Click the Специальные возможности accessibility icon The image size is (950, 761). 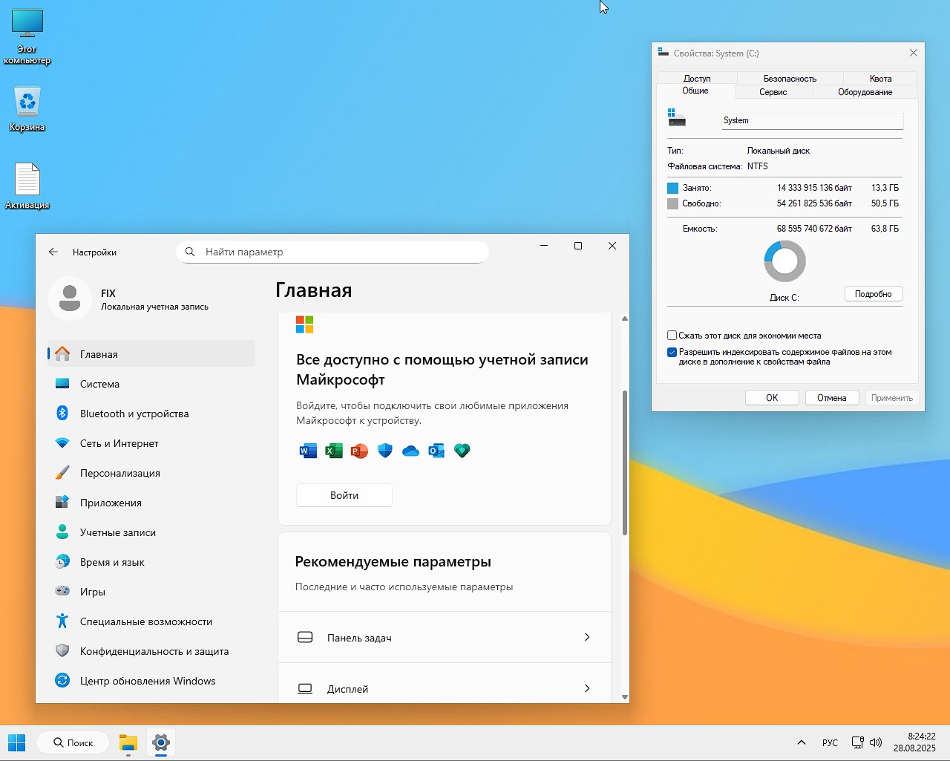click(62, 621)
